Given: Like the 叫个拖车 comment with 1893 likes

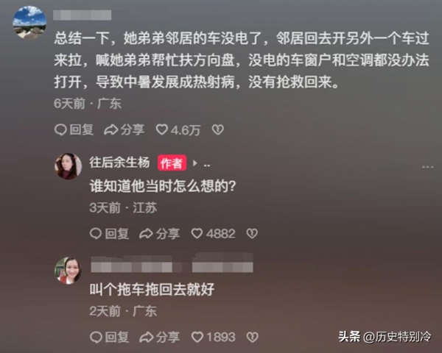Looking at the screenshot, I should (x=213, y=337).
